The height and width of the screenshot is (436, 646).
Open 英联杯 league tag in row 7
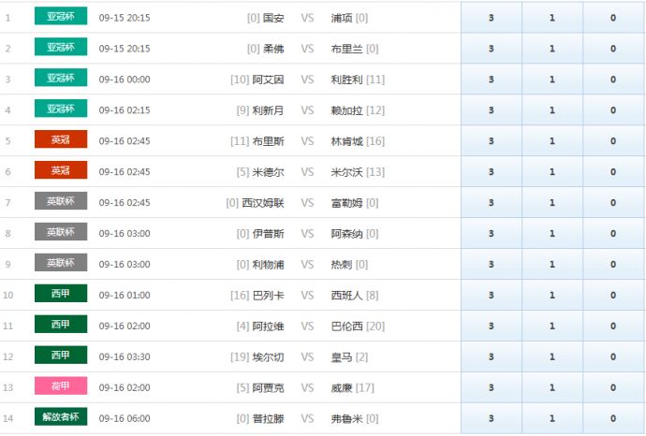(61, 201)
